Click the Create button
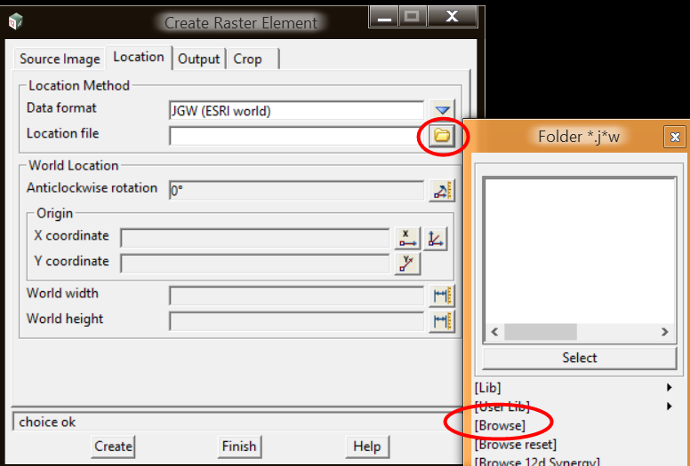 [113, 446]
